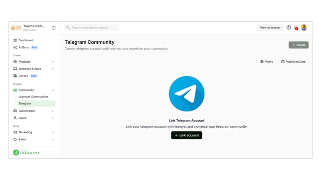Viewport: 321px width, 180px height.
Task: Open Learnyst Communities submenu item
Action: 33,96
